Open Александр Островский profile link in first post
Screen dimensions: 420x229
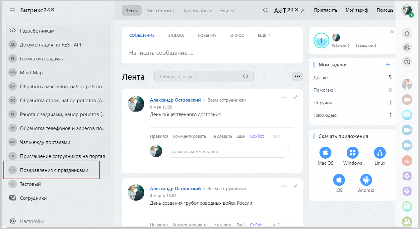point(175,100)
